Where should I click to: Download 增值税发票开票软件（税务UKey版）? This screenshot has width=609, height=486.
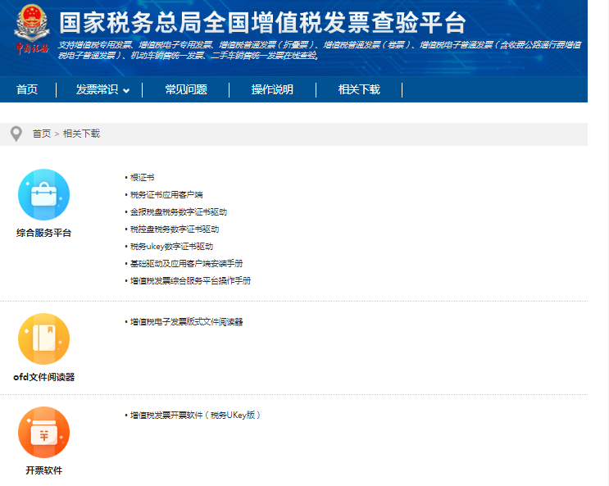tap(195, 416)
